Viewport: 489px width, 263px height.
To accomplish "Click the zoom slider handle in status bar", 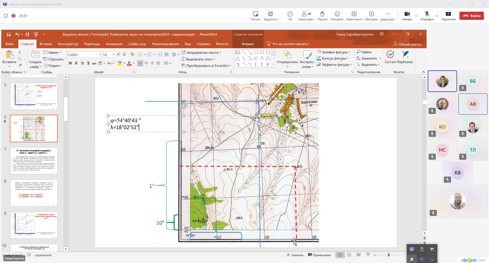I will 389,255.
